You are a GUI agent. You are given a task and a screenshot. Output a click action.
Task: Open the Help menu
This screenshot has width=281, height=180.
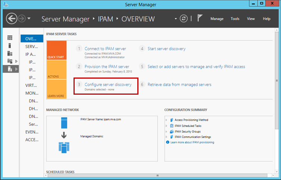pyautogui.click(x=266, y=19)
